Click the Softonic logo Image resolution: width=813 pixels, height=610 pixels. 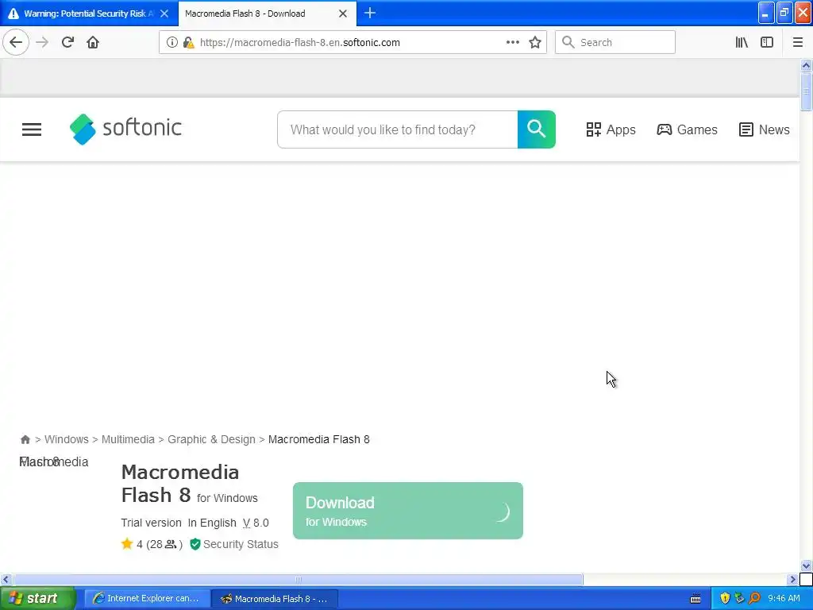pos(126,129)
